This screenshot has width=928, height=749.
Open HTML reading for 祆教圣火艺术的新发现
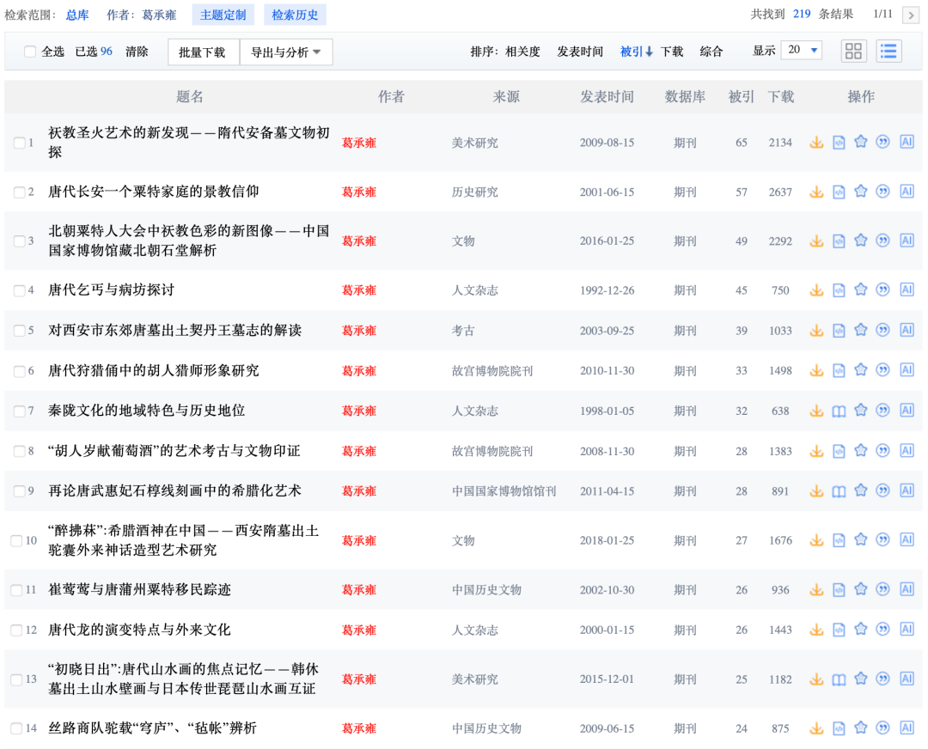[839, 143]
